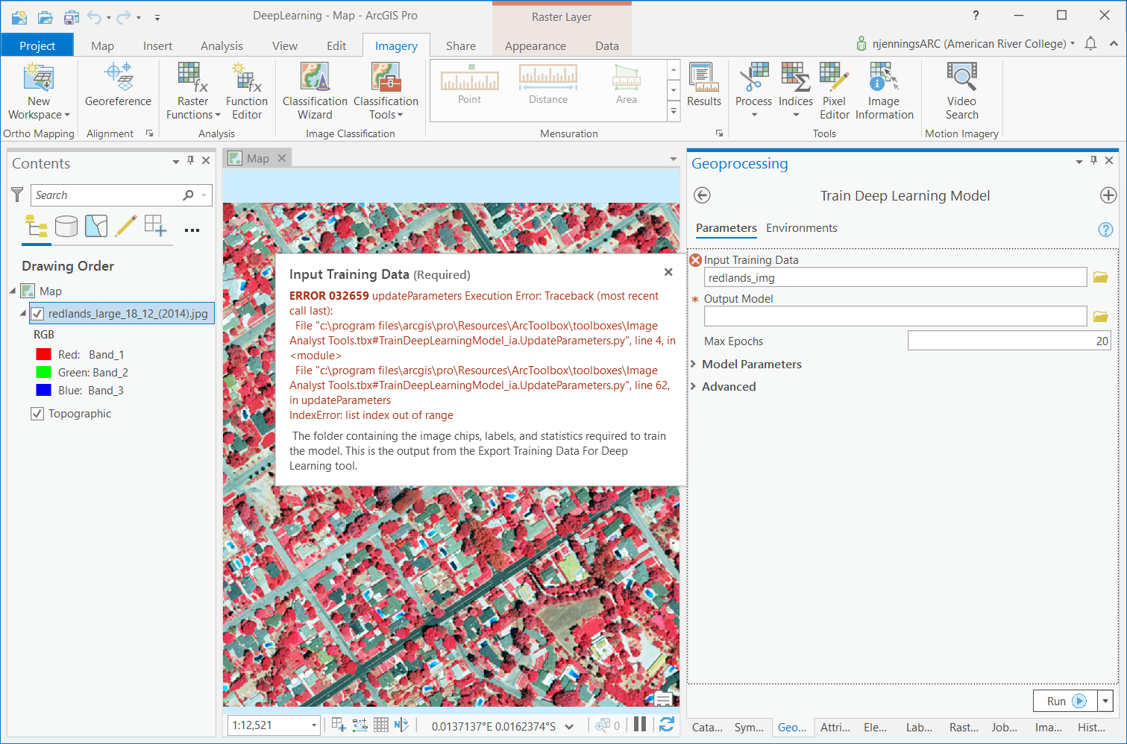Click the filter icon in Contents pane
The width and height of the screenshot is (1127, 744).
[x=17, y=195]
